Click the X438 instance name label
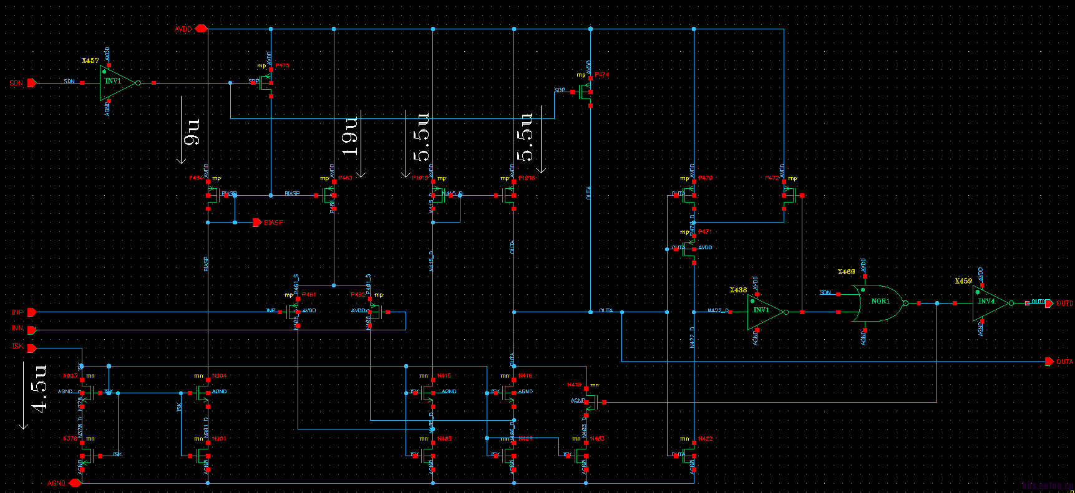Screen dimensions: 1075x493 click(x=738, y=290)
